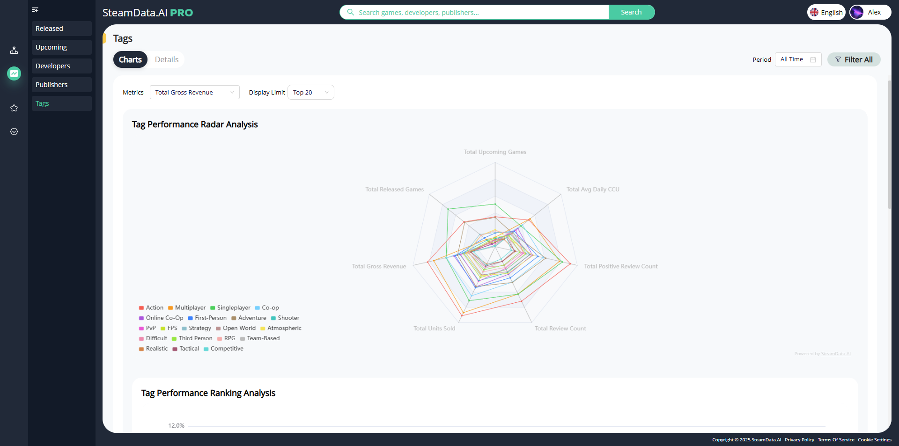
Task: Select the Publishers menu item
Action: (x=61, y=84)
